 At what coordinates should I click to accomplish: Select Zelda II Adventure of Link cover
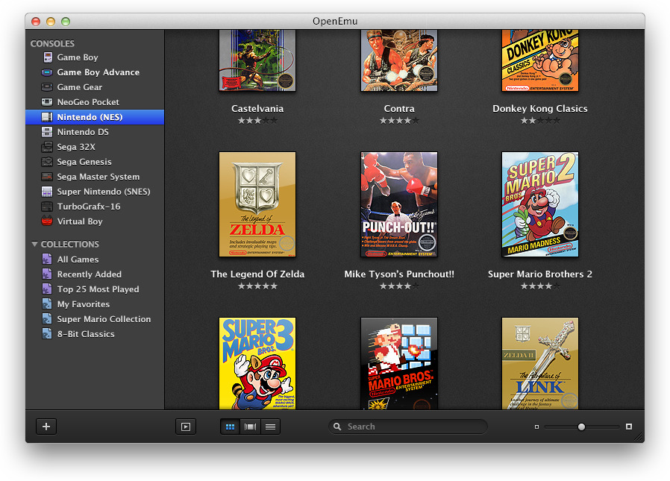pyautogui.click(x=540, y=363)
